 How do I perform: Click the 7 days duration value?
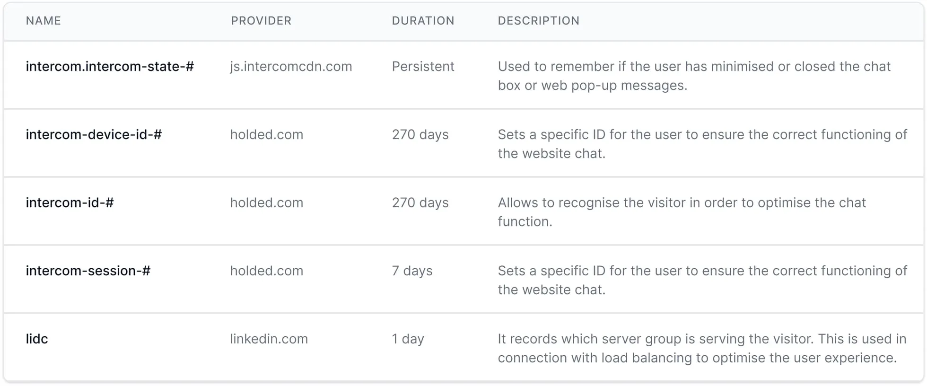pos(412,271)
